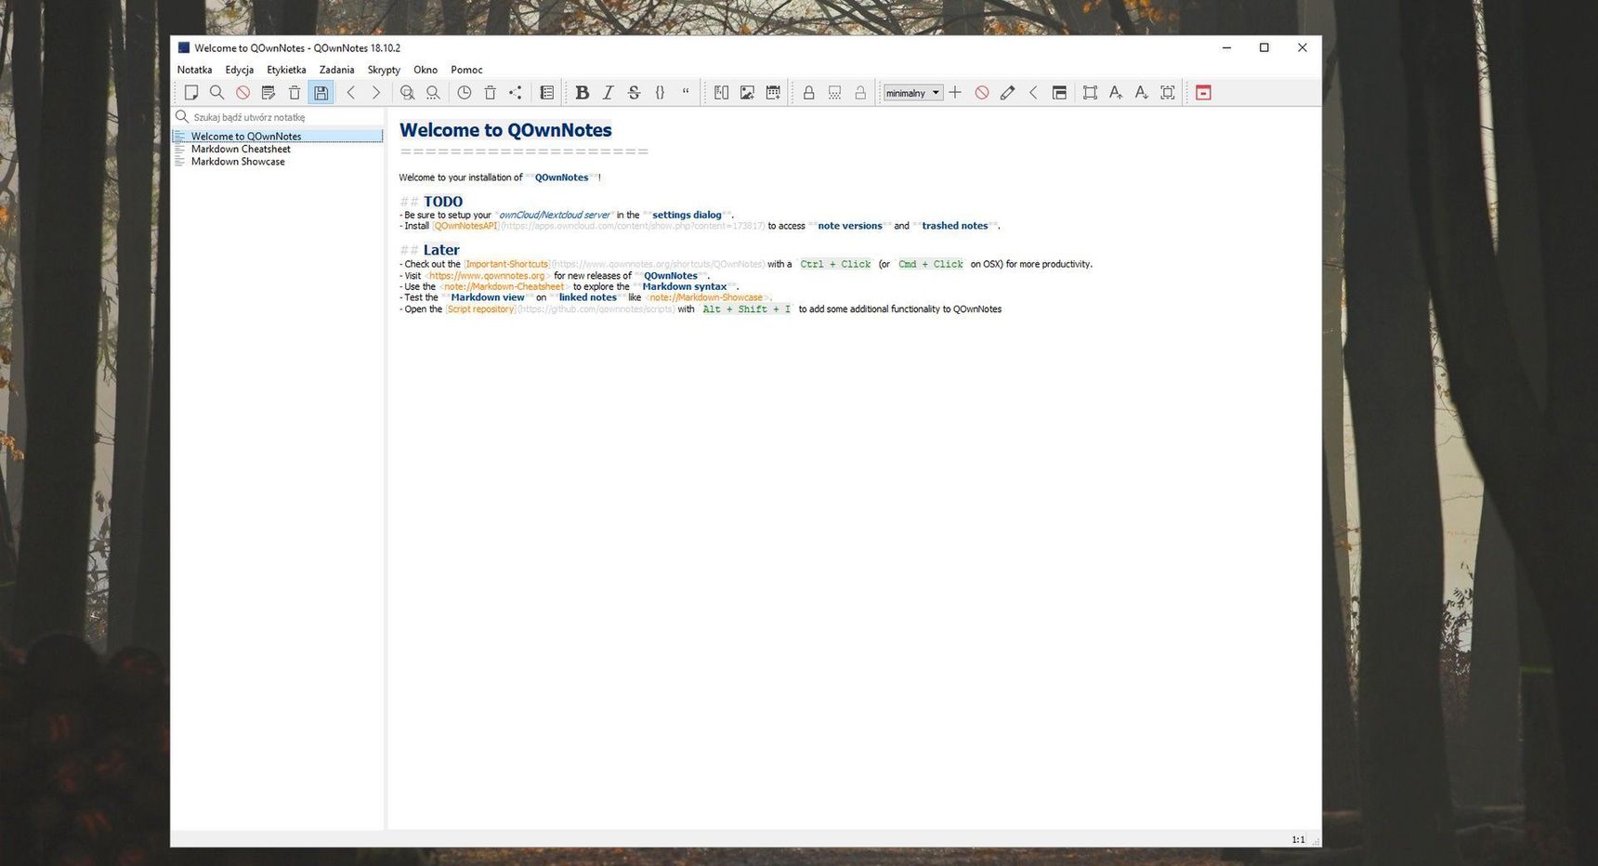The image size is (1598, 866).
Task: Click the note://Markdown-Cheatsheet link
Action: (504, 287)
